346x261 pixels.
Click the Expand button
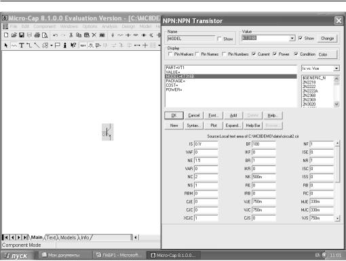tap(233, 125)
